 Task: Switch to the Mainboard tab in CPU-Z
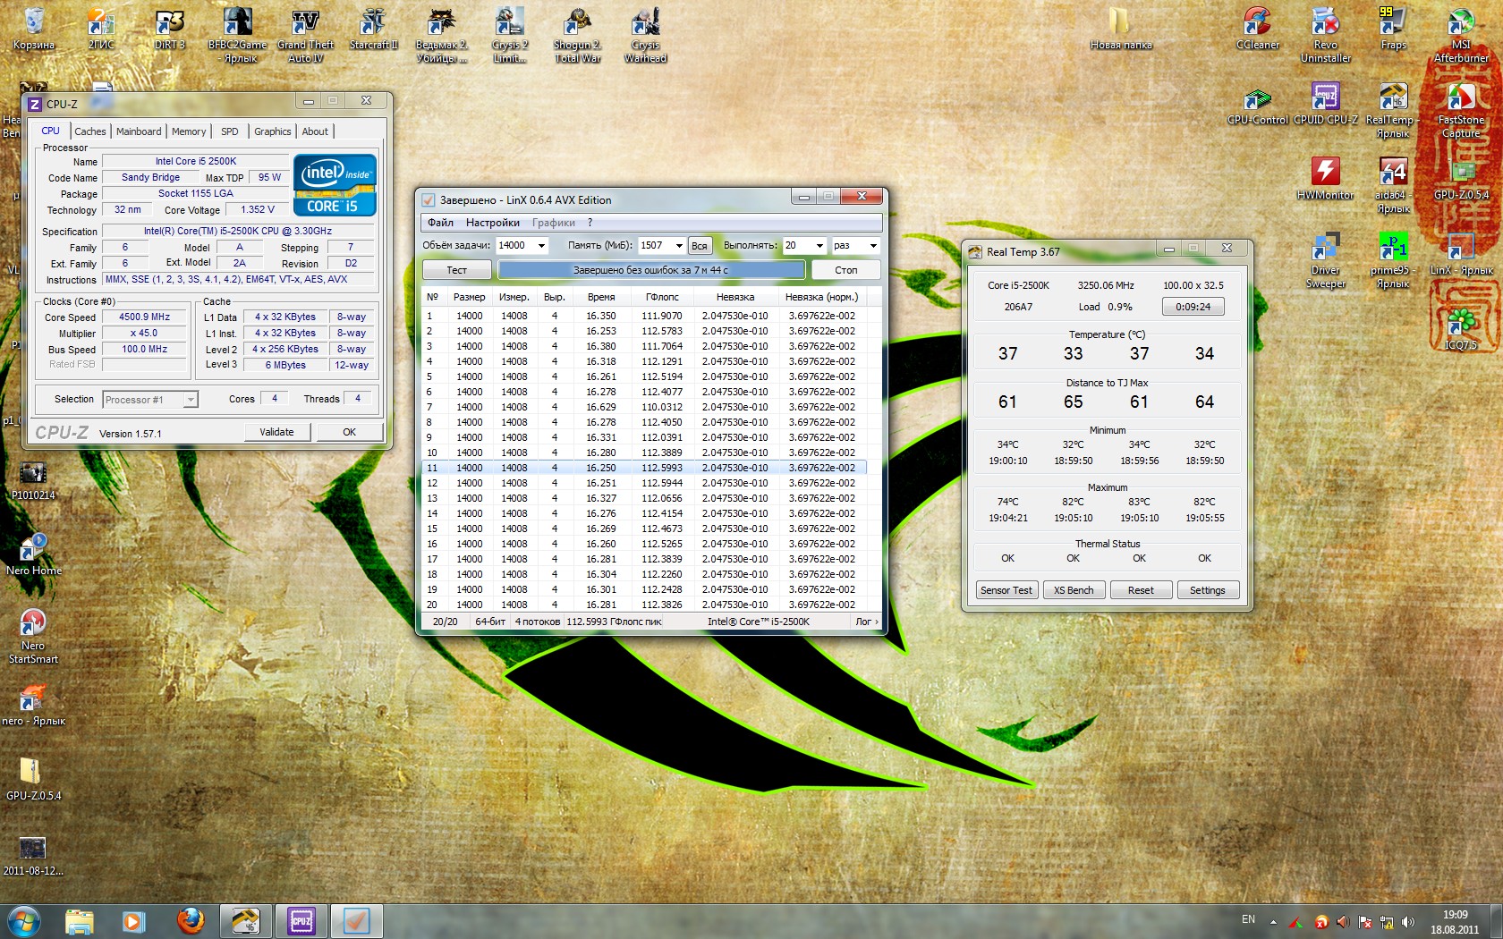(139, 131)
